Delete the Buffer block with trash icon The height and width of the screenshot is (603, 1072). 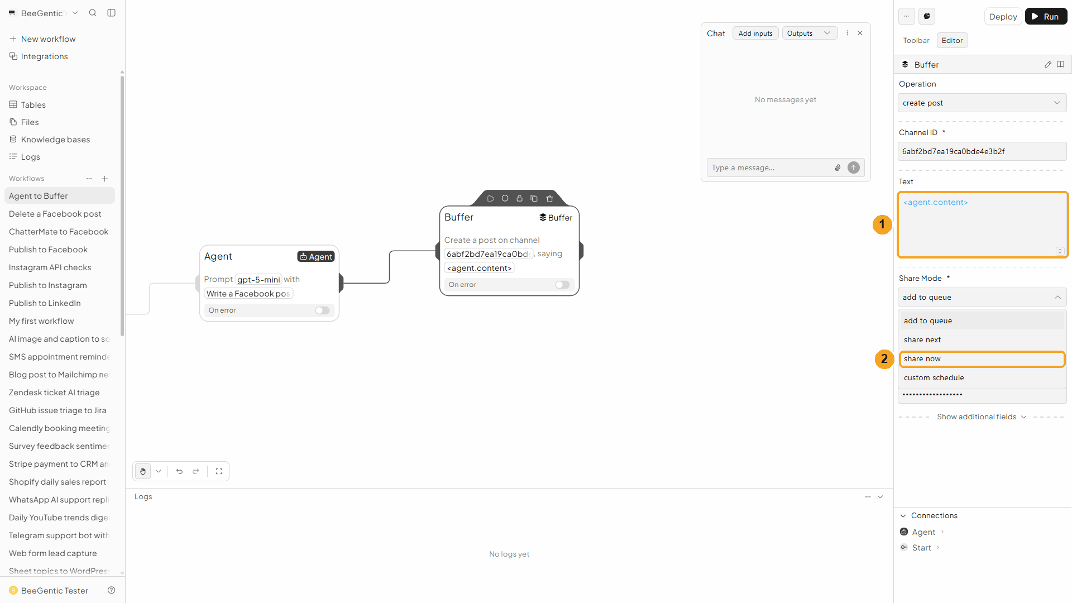[549, 199]
